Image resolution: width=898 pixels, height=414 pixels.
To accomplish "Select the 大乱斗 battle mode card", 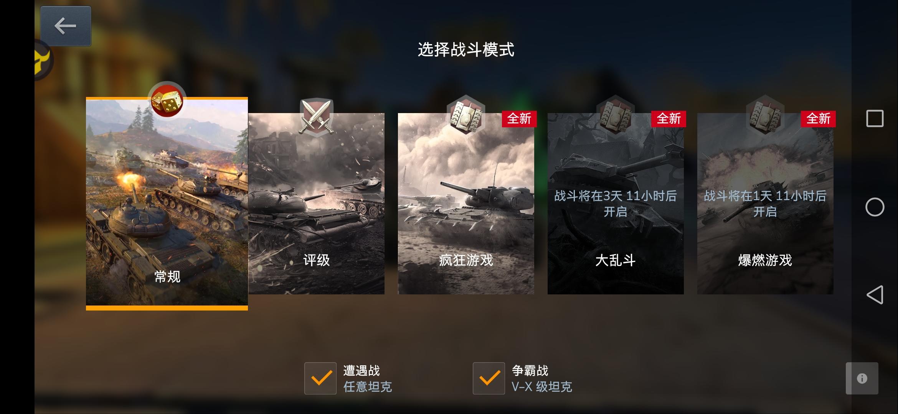I will (x=616, y=204).
